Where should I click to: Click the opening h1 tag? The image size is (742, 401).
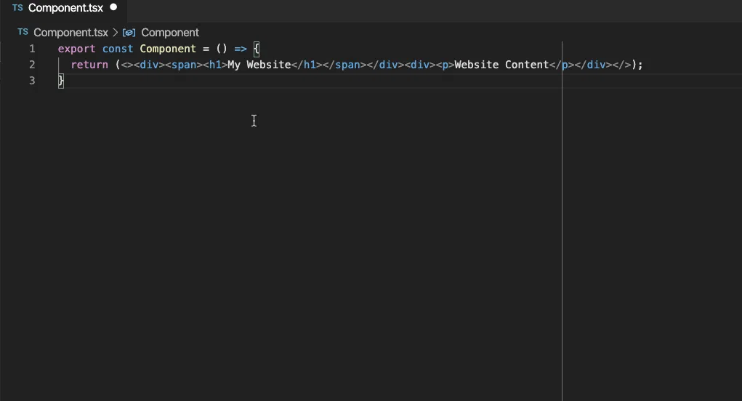(215, 65)
